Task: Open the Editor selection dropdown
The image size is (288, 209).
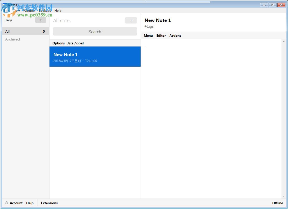Action: [161, 36]
